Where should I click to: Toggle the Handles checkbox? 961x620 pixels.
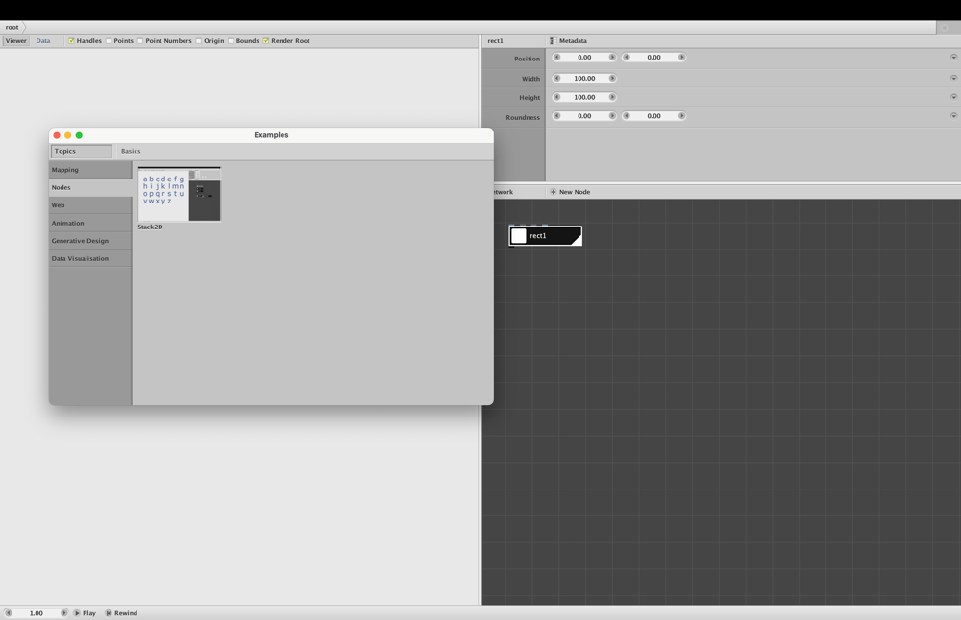71,41
